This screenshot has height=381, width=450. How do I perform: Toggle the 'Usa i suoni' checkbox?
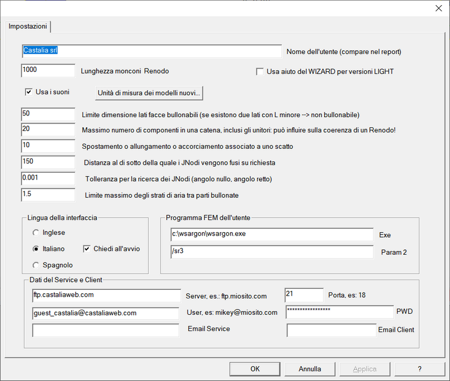[x=29, y=92]
